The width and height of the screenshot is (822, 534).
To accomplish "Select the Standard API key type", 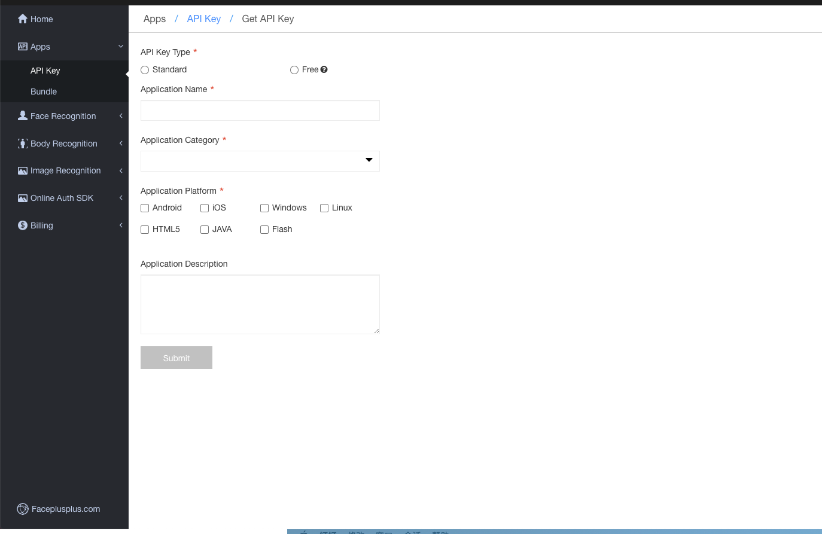I will 145,70.
